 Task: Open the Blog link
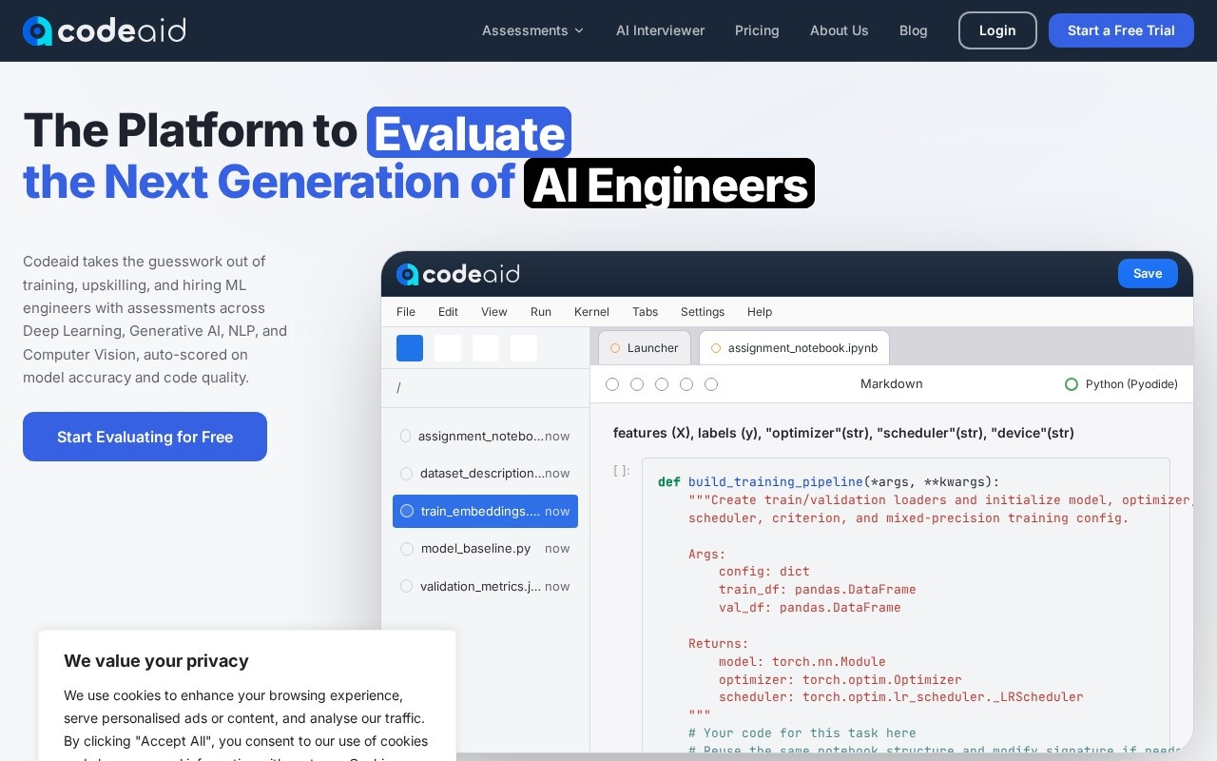point(914,30)
